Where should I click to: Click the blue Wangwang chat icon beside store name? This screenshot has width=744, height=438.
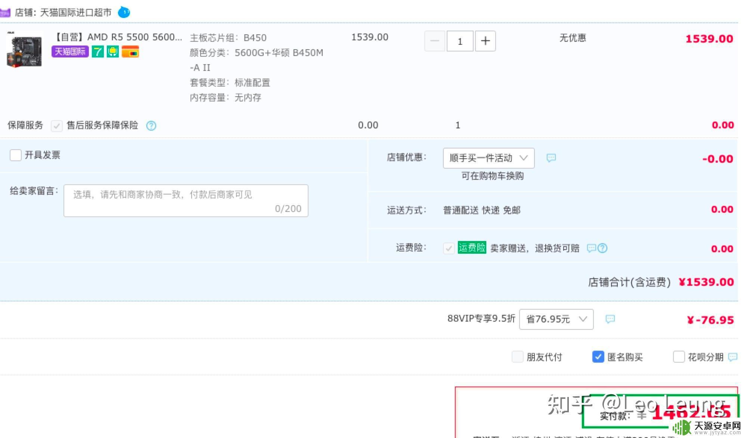[x=124, y=12]
